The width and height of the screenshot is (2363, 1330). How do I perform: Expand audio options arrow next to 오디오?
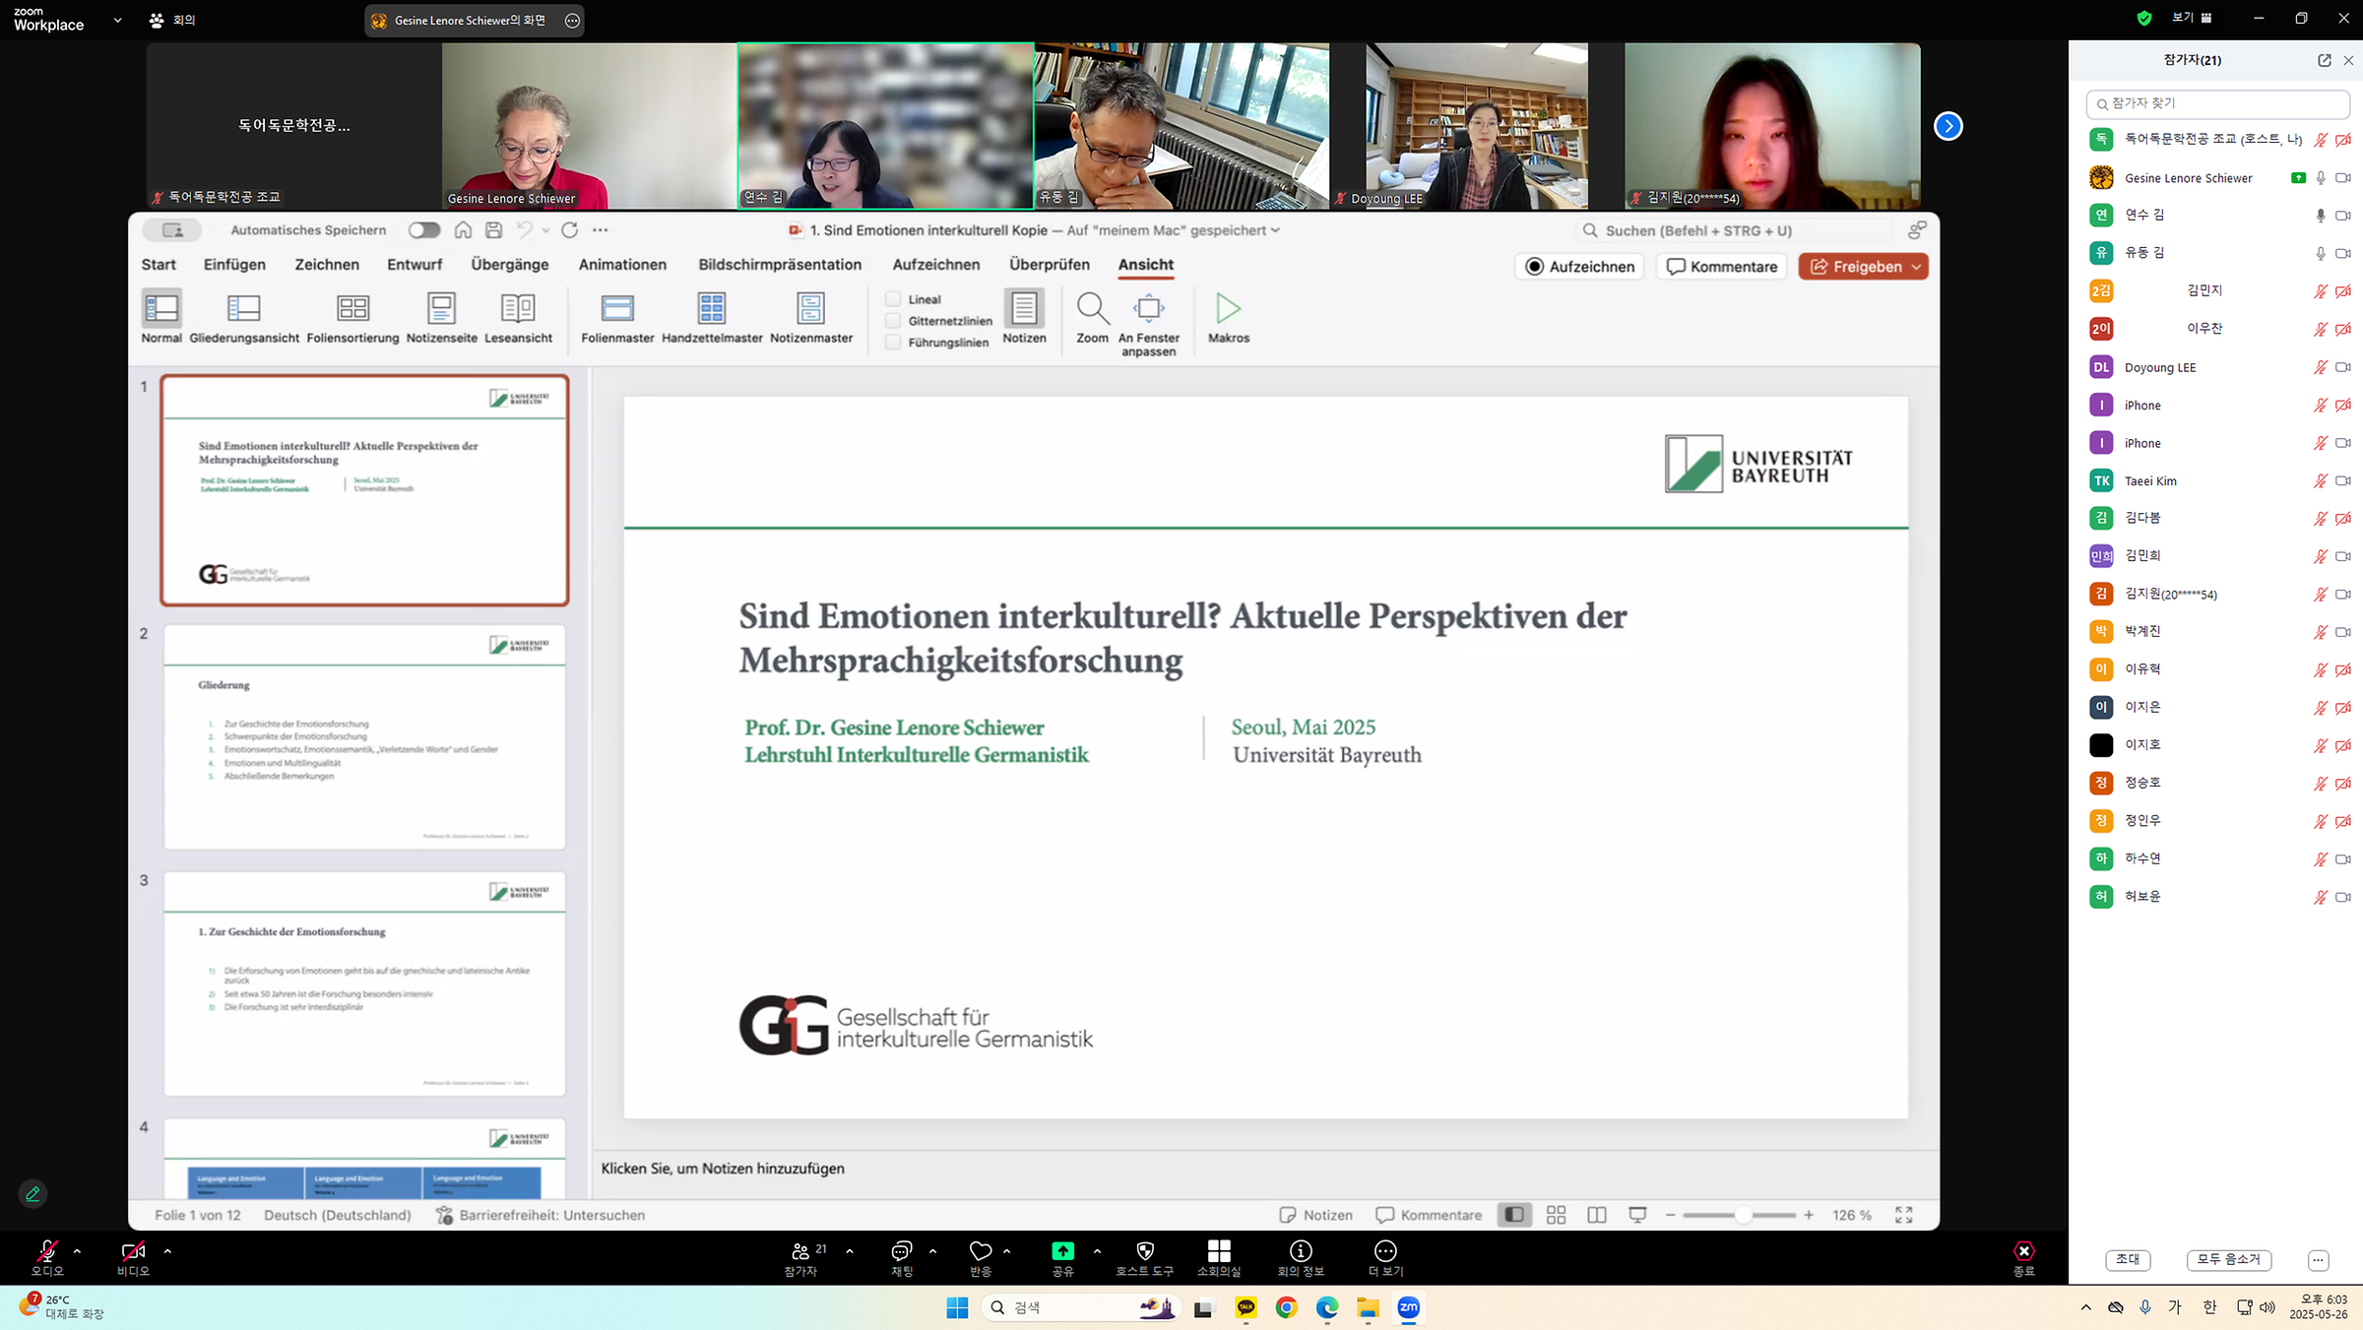(77, 1251)
